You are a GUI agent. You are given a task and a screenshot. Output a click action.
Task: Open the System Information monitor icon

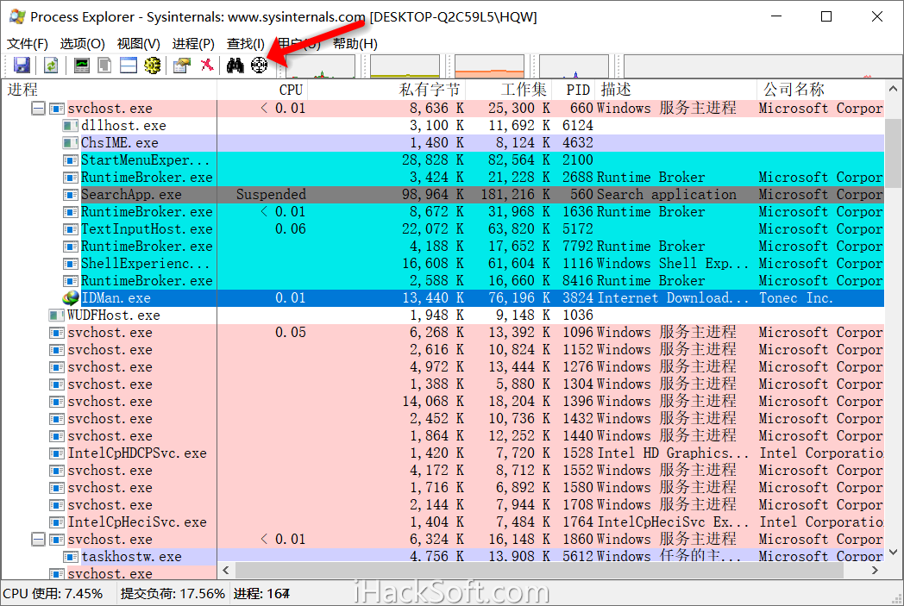tap(82, 66)
